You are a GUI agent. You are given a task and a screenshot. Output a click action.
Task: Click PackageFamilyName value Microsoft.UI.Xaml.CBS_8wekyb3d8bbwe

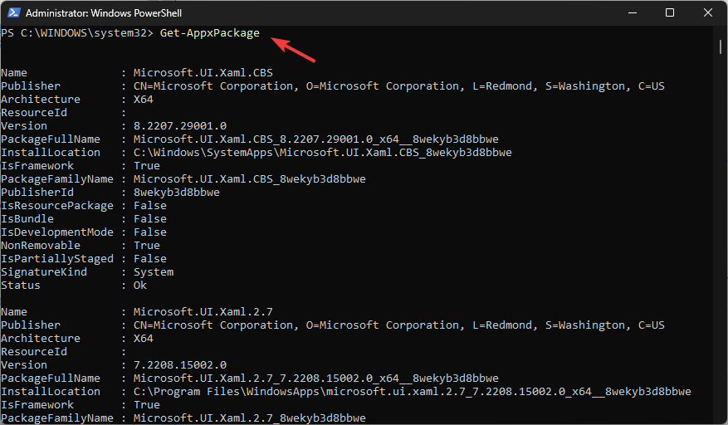tap(249, 179)
